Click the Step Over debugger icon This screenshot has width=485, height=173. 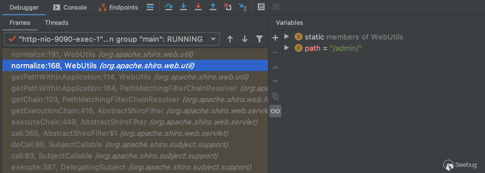pyautogui.click(x=169, y=7)
